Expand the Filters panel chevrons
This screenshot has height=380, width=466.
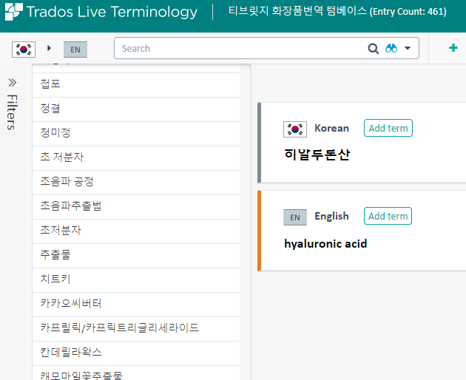coord(12,83)
